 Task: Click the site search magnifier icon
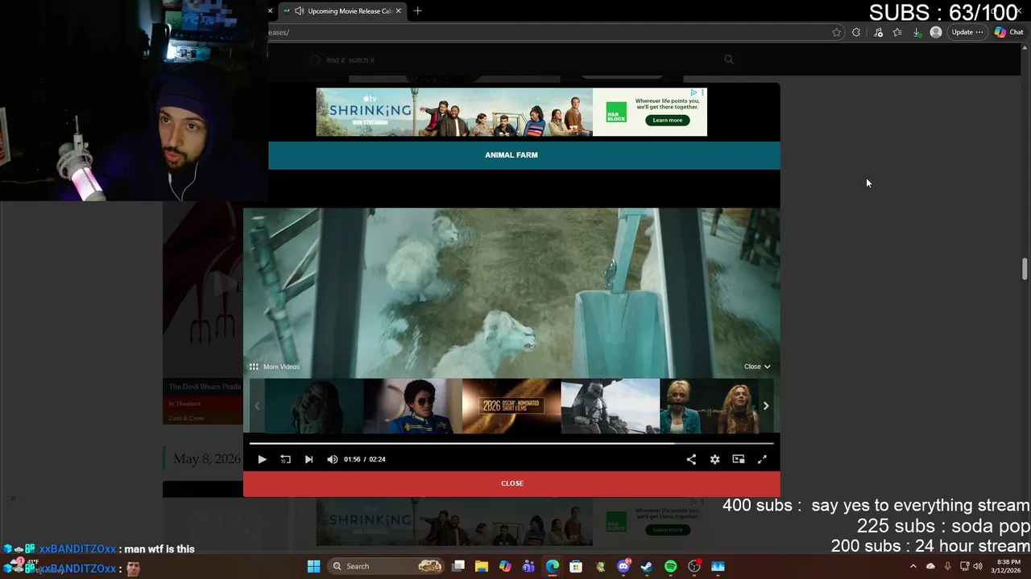click(729, 60)
